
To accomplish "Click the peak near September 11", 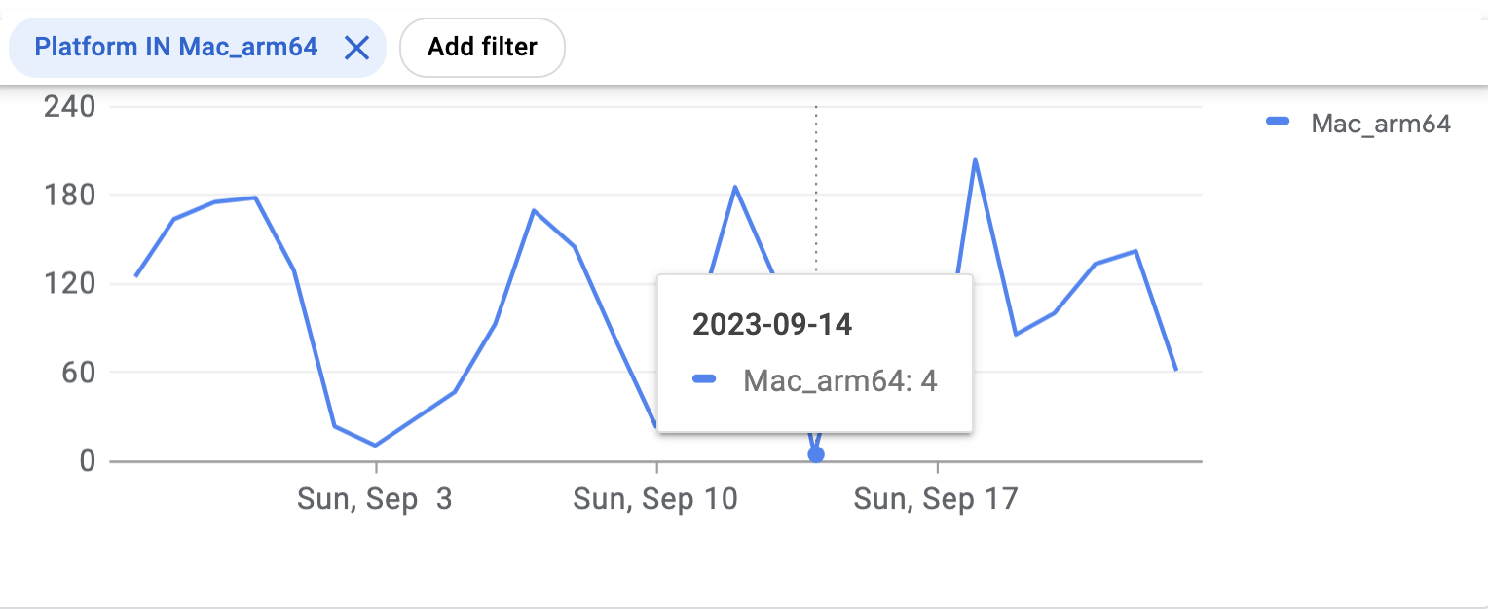I will 736,184.
